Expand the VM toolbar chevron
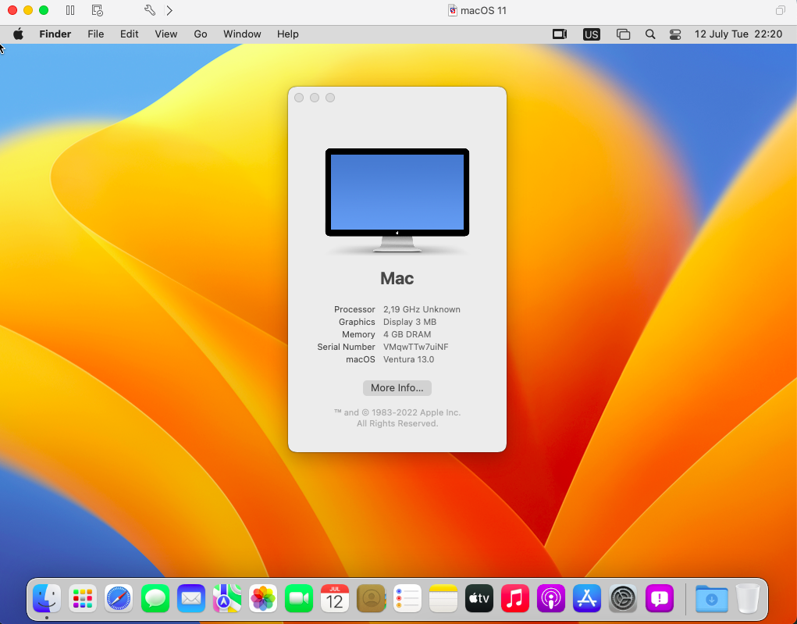 [169, 10]
